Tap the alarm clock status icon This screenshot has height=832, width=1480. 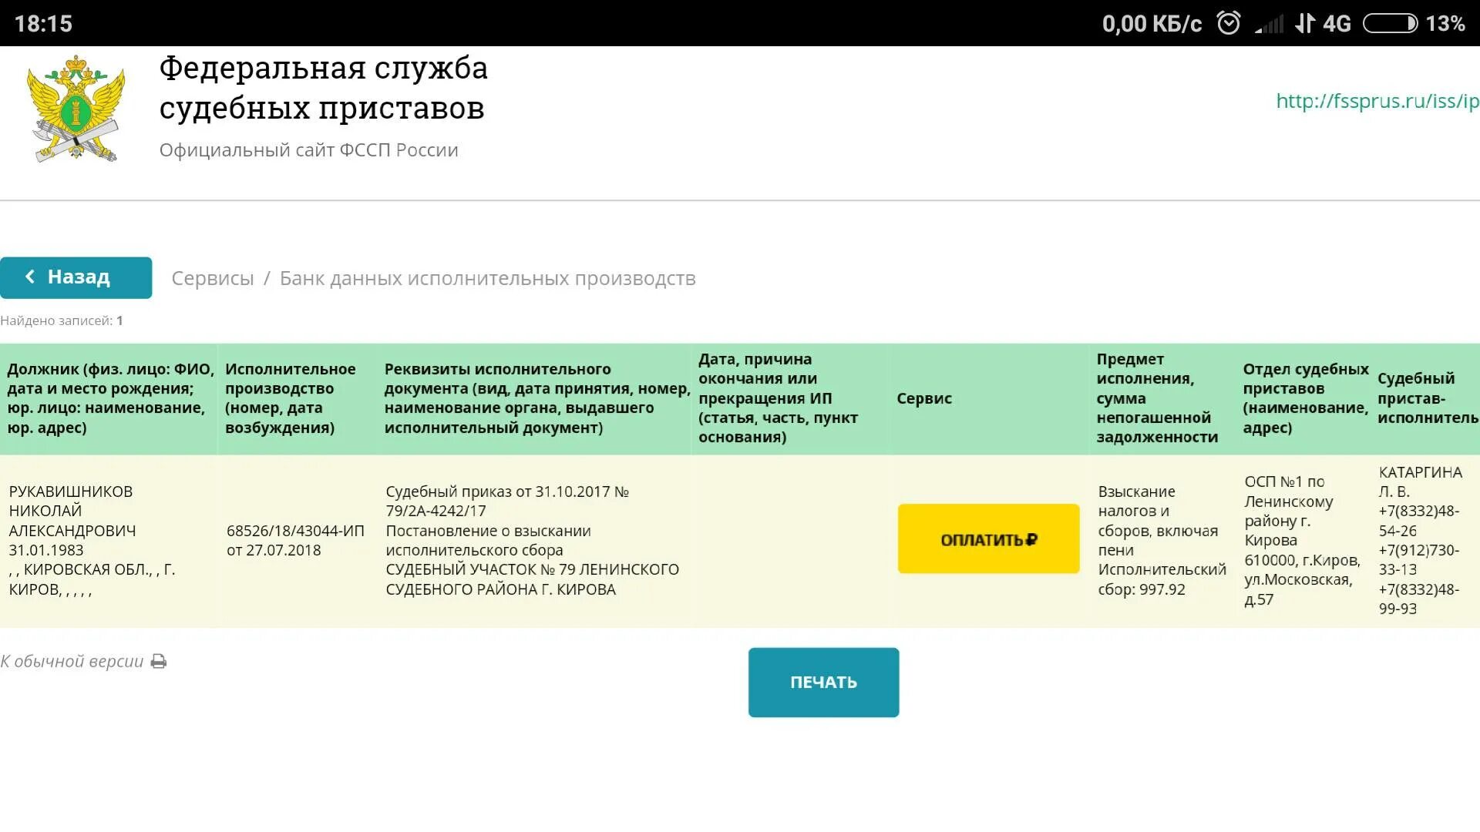[1229, 23]
